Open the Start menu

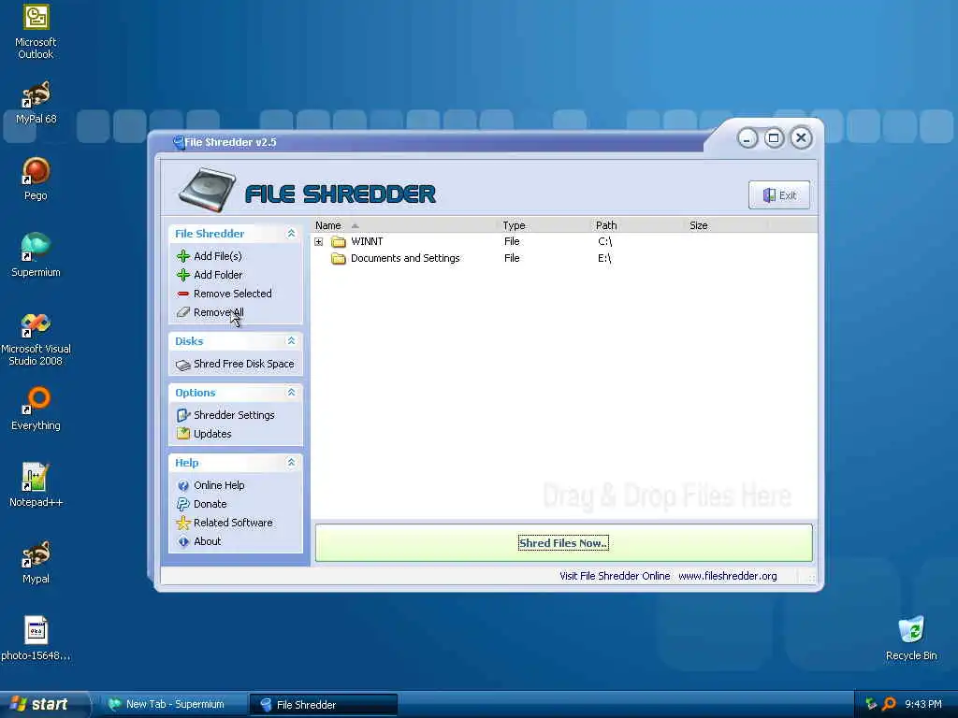(43, 704)
